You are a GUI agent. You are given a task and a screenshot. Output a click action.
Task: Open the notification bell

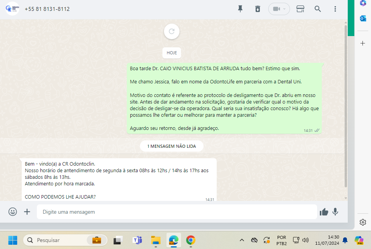(x=345, y=240)
